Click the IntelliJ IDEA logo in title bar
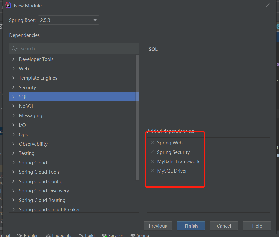Viewport: 279px width, 237px height. coord(8,5)
